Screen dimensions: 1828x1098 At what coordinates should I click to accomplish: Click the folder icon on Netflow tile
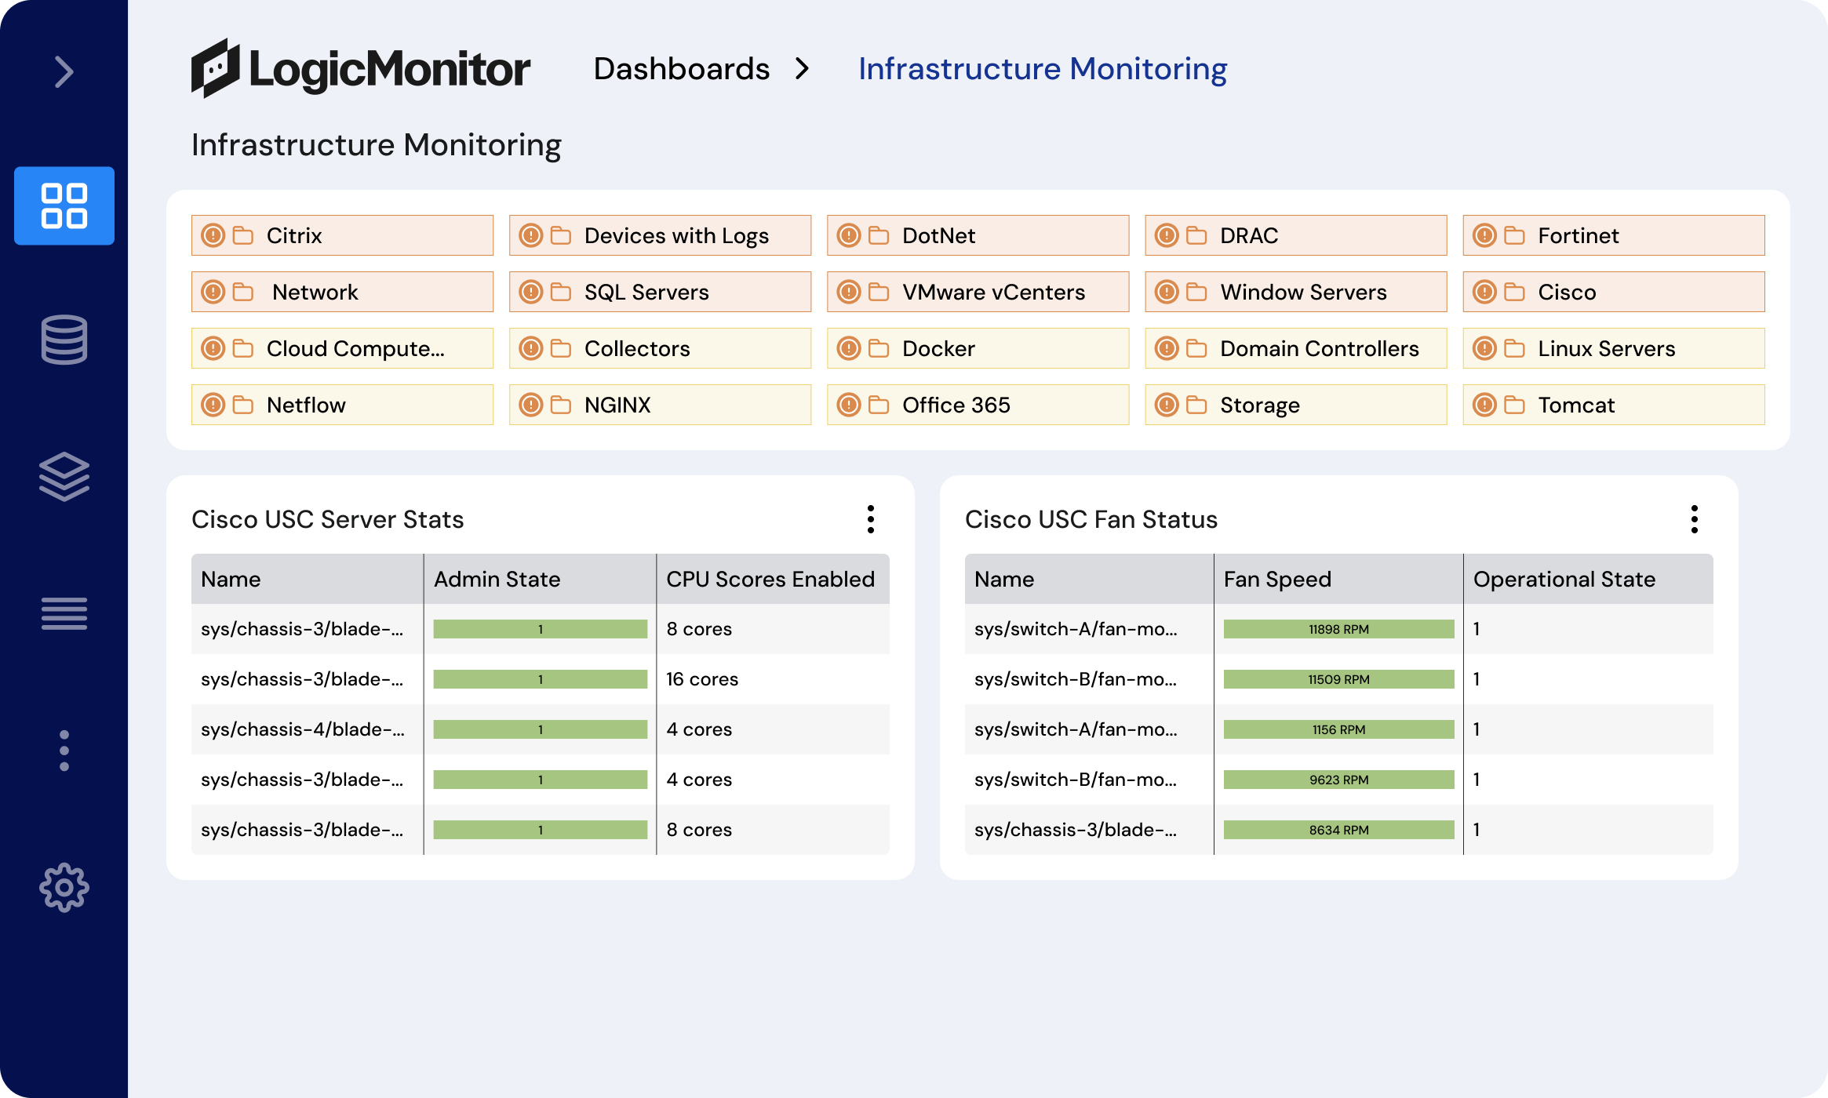coord(243,405)
